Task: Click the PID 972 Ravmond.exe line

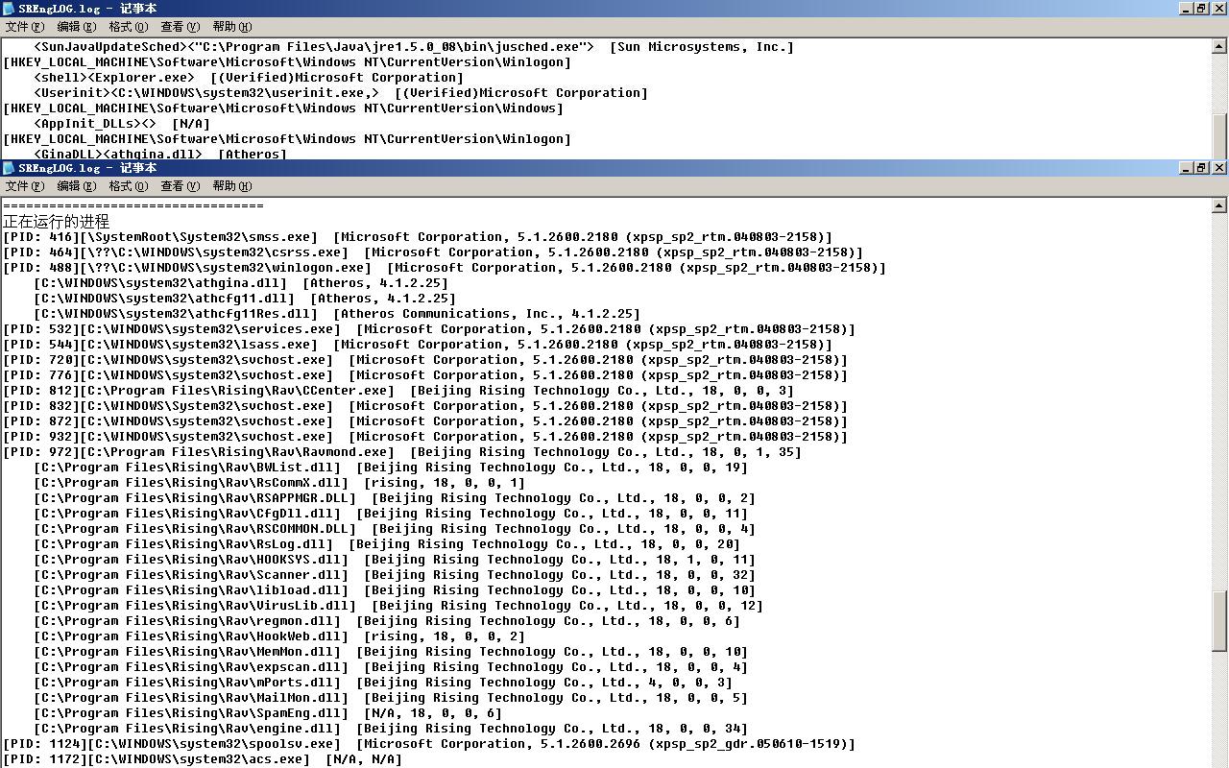Action: 402,452
